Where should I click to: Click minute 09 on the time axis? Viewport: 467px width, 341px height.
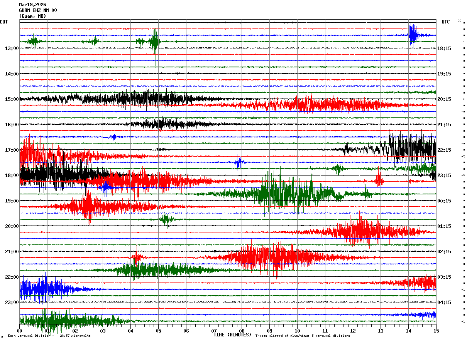[x=270, y=331]
